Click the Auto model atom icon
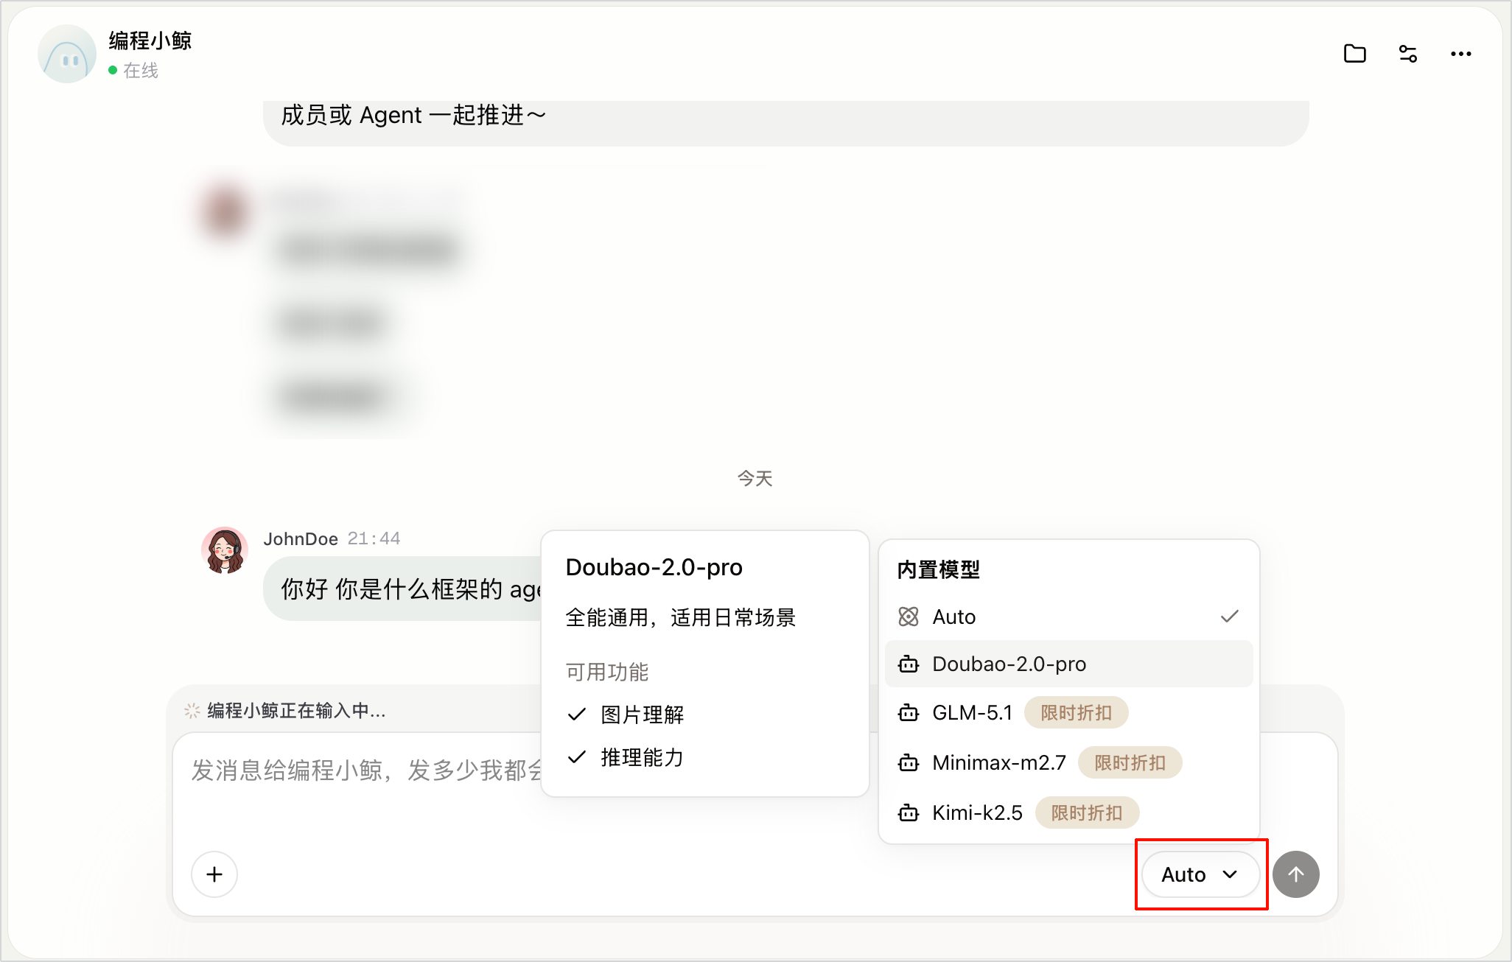Image resolution: width=1512 pixels, height=962 pixels. (x=909, y=617)
